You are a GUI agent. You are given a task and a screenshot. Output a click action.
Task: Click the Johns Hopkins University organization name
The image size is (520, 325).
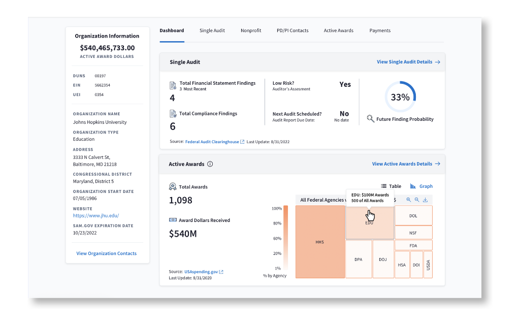click(100, 122)
